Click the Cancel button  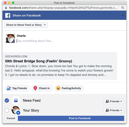(x=11, y=118)
